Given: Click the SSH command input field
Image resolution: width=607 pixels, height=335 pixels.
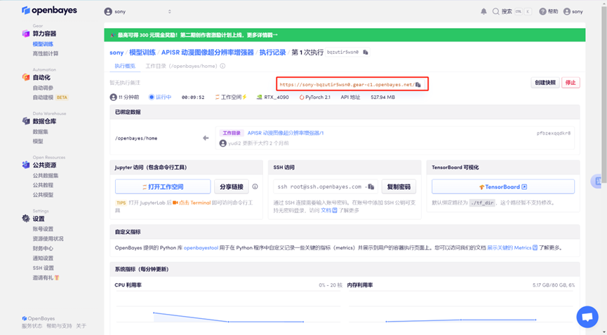Looking at the screenshot, I should coord(326,187).
